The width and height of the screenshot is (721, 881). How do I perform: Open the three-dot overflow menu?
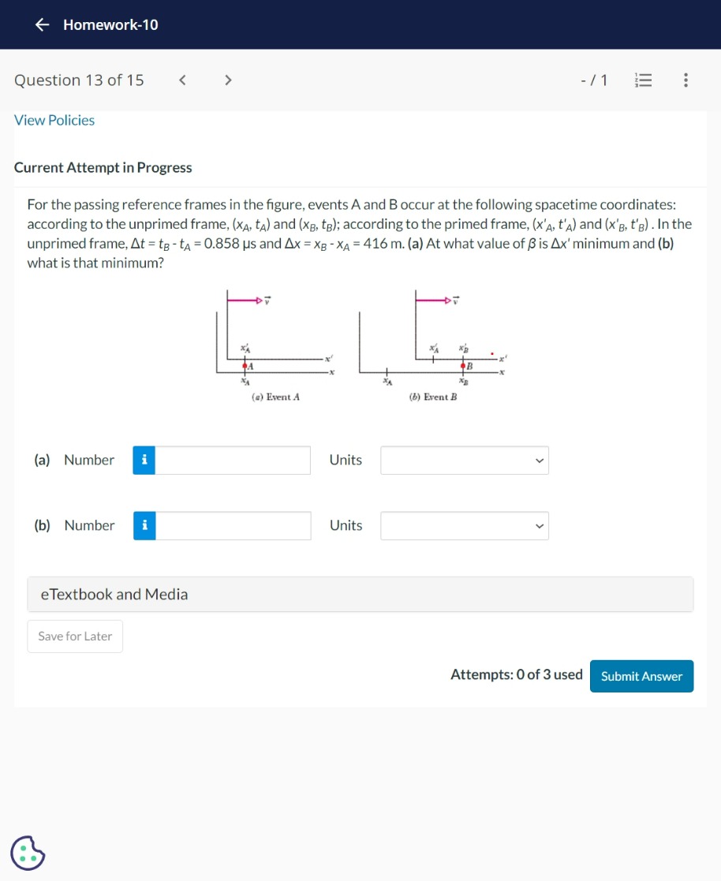[x=686, y=80]
